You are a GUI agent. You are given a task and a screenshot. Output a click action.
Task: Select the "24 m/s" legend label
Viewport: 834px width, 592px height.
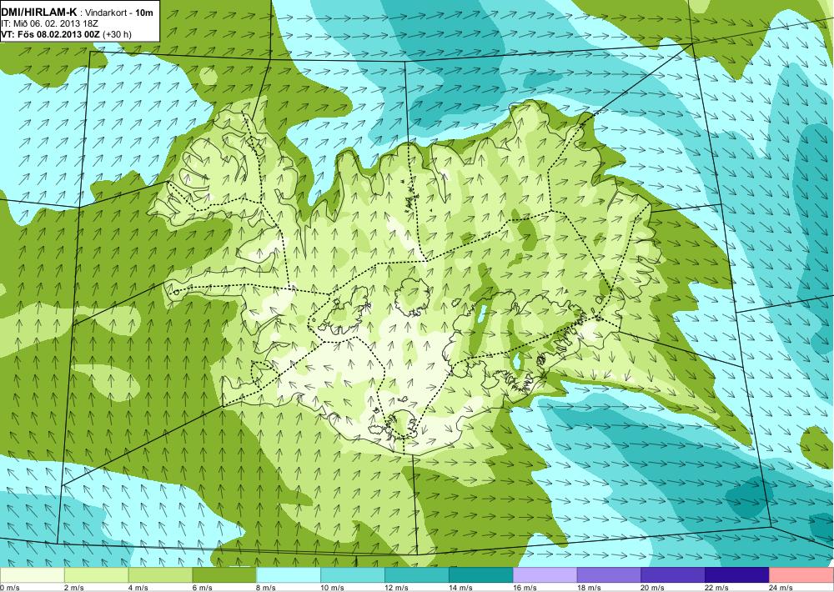pos(782,588)
